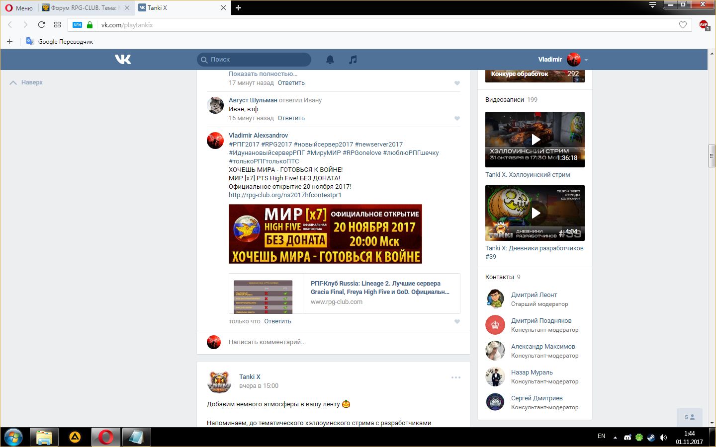Open Александр Максимов contact
The height and width of the screenshot is (447, 716).
click(x=543, y=346)
